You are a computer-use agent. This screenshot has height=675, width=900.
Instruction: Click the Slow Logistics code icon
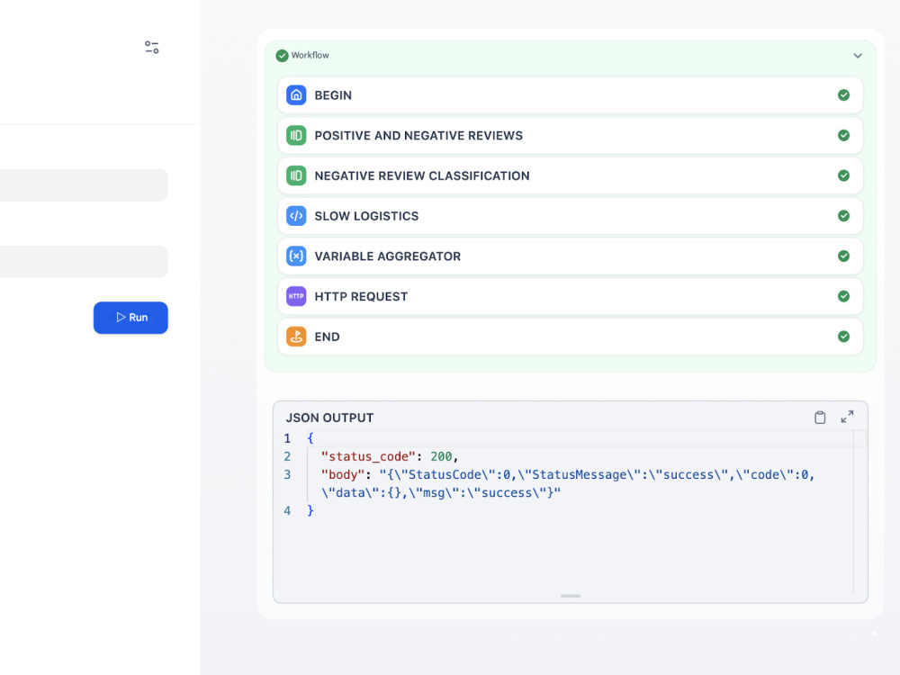point(296,216)
